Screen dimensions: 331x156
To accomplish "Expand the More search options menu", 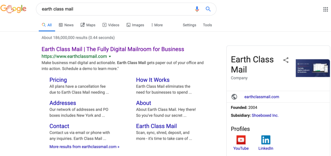I will point(157,25).
